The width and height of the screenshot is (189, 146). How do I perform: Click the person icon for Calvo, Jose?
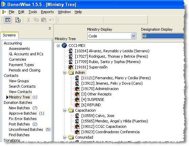(77, 116)
